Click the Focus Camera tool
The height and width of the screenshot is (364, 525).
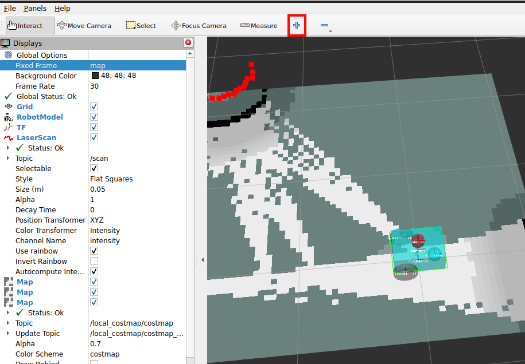[x=199, y=26]
